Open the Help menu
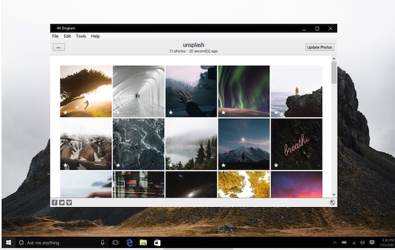 (x=95, y=36)
